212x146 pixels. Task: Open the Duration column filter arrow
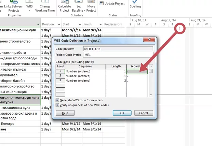pos(58,25)
